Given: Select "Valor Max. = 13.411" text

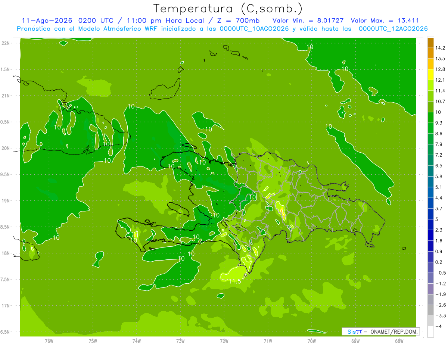Looking at the screenshot, I should coord(385,21).
